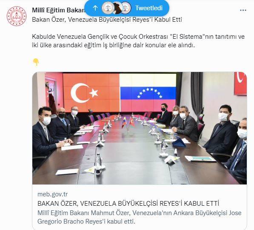Open the BAKAN ÖZER card headline link

pyautogui.click(x=128, y=203)
